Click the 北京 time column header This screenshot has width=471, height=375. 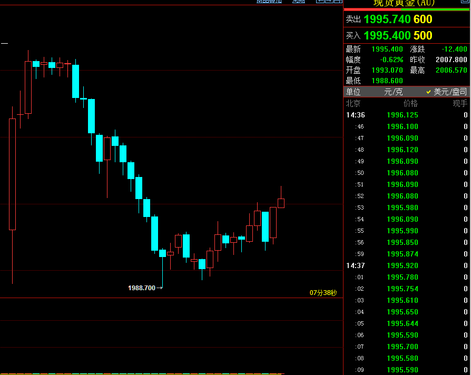coord(354,103)
